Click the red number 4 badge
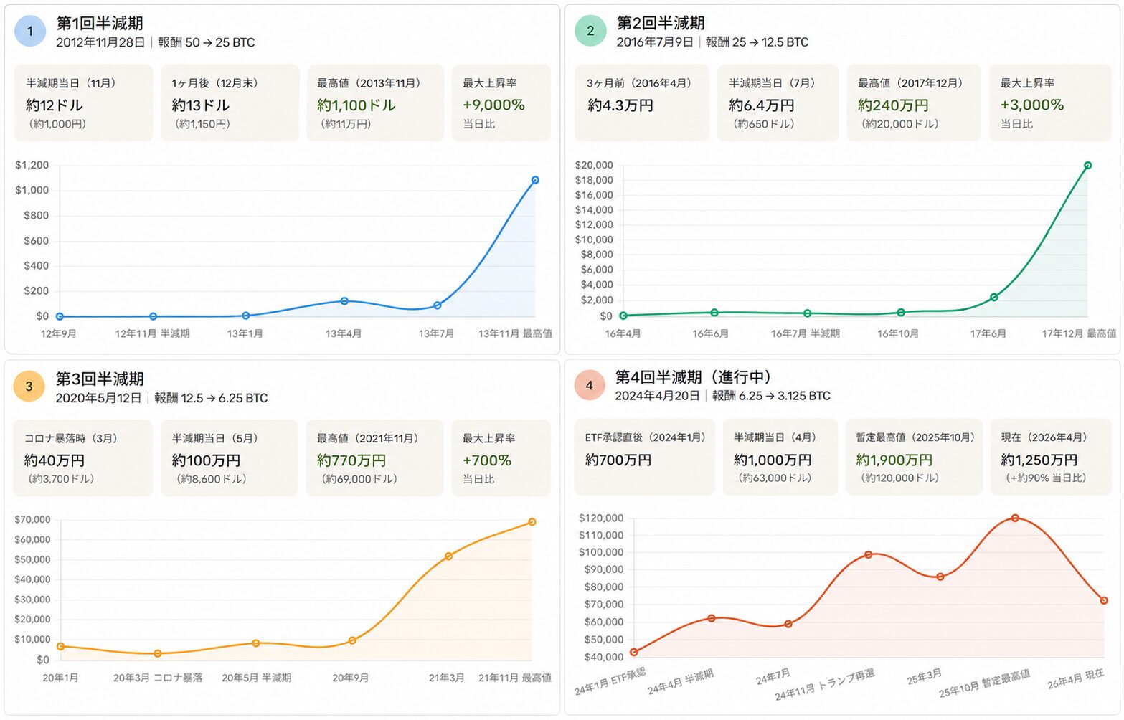 590,386
